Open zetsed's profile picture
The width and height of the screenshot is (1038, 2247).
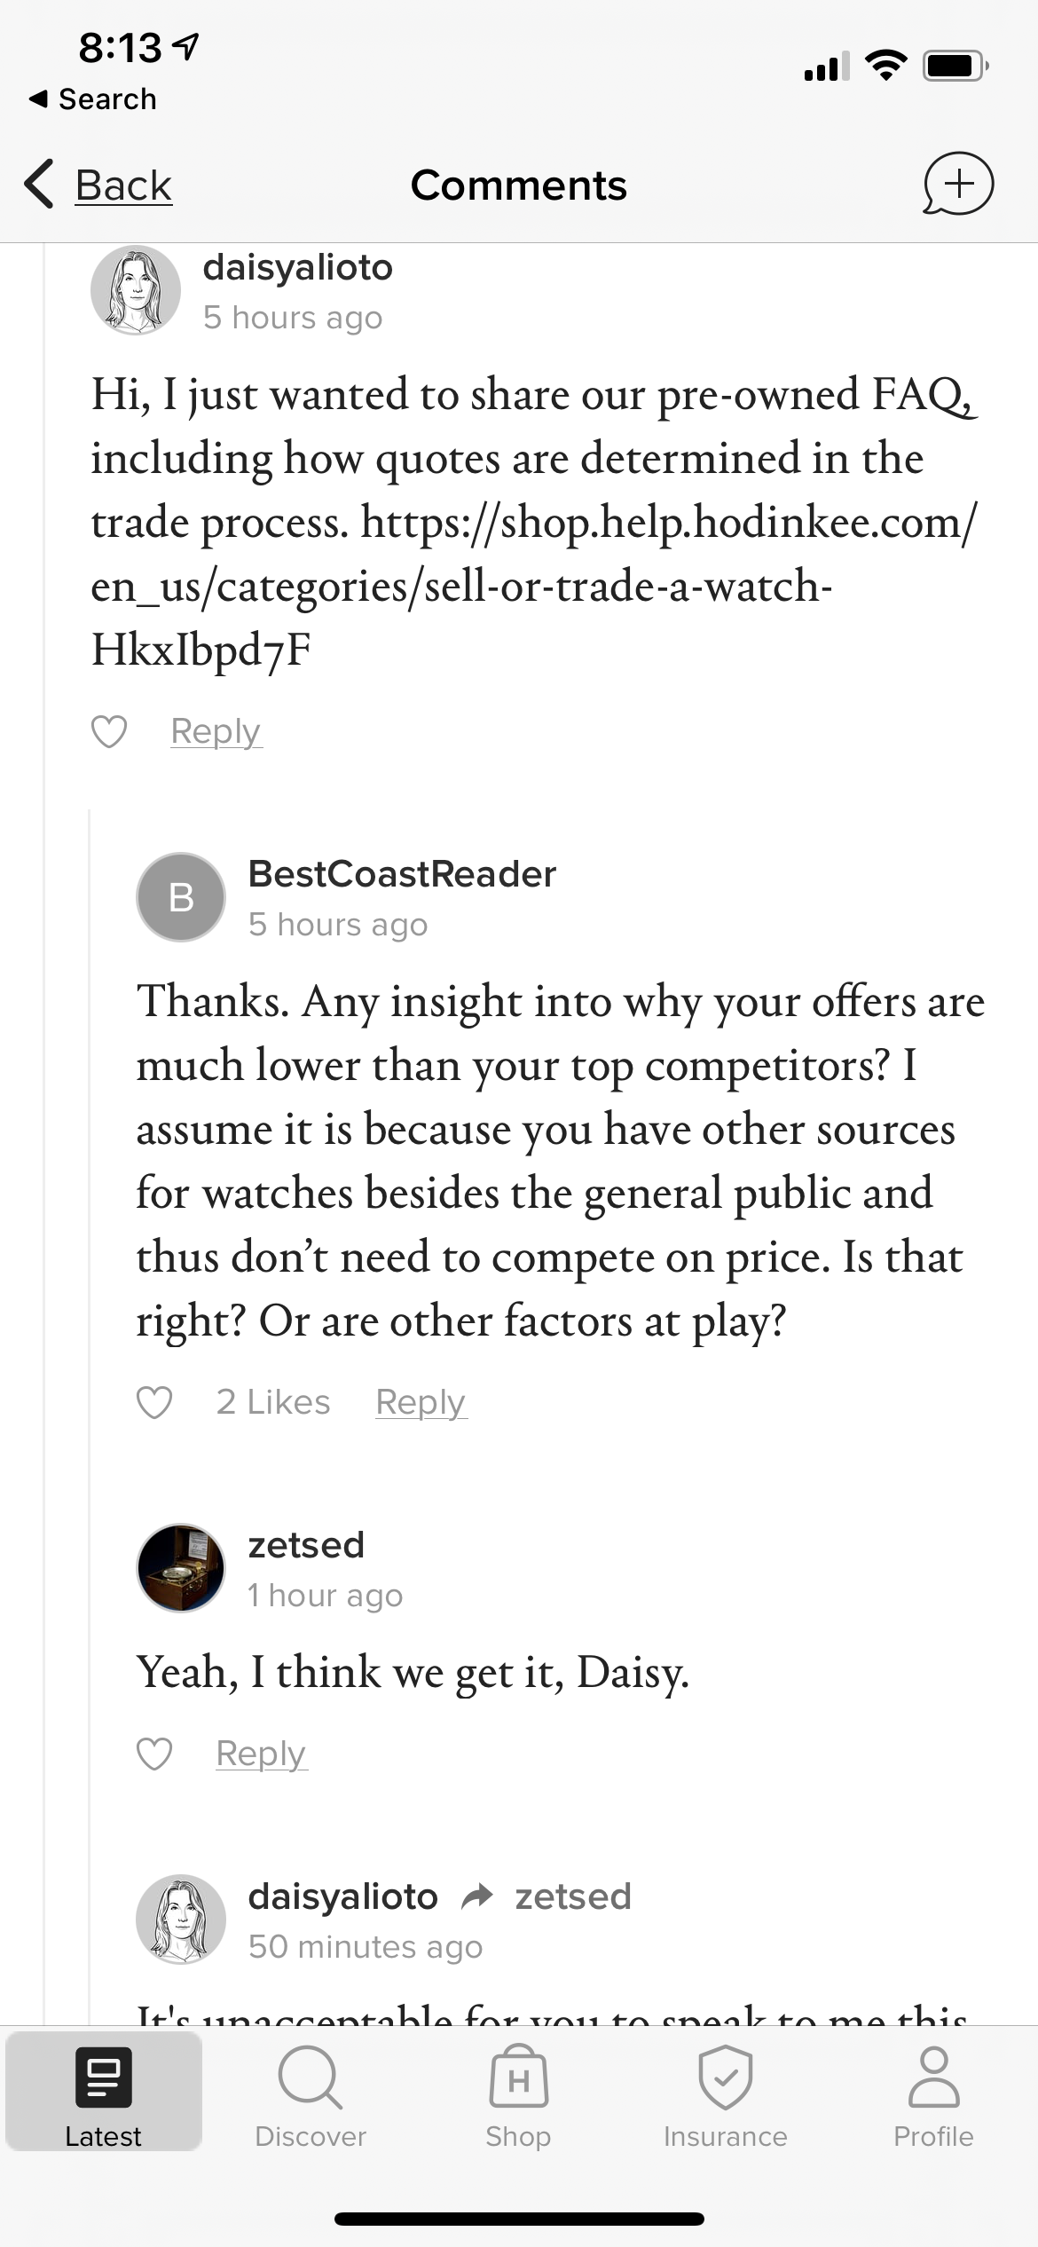point(181,1568)
